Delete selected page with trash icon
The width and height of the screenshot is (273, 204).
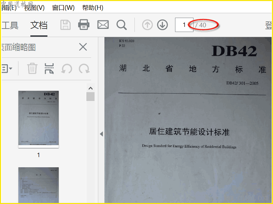32,68
